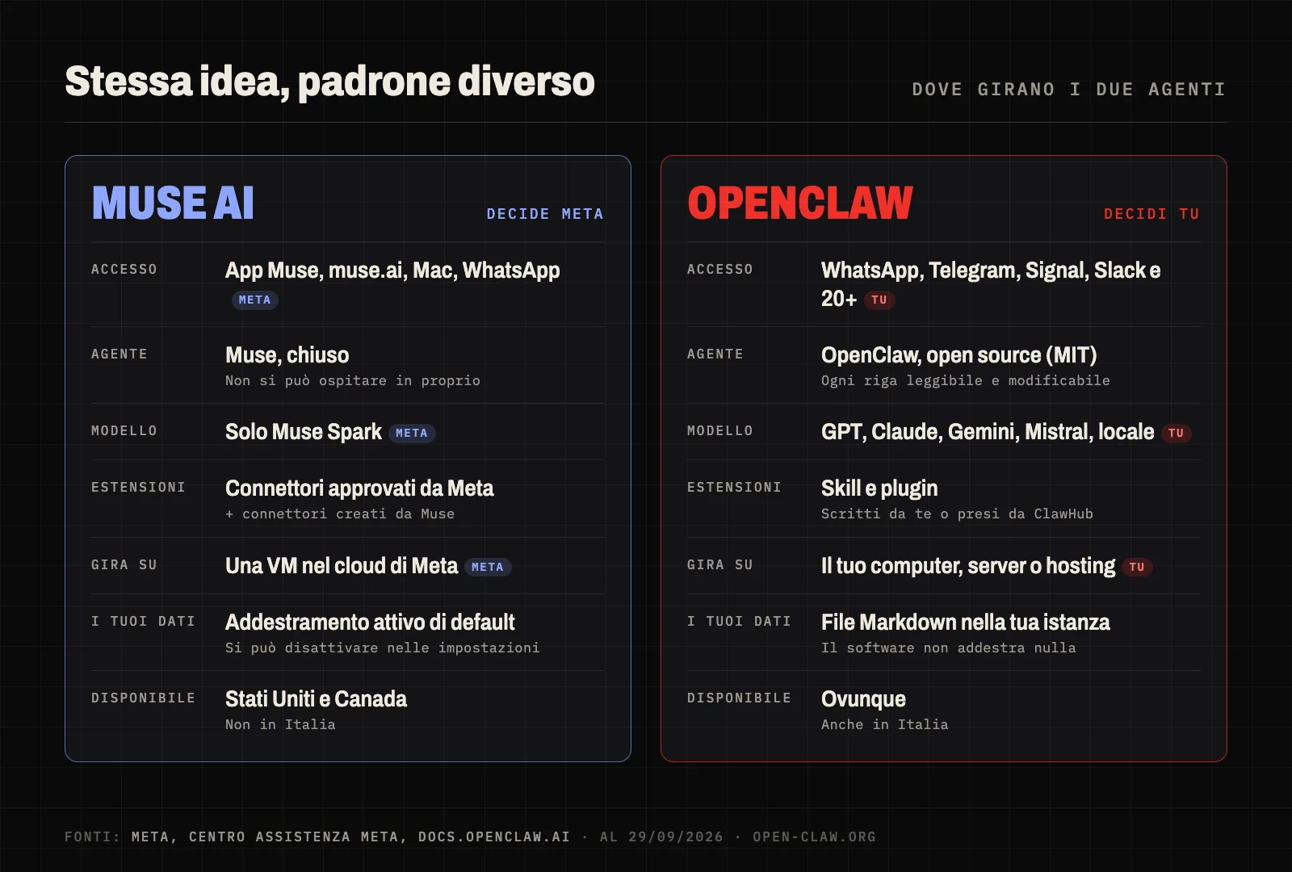Click the META badge beside Una VM row
Screen dimensions: 1292x872
pos(488,567)
